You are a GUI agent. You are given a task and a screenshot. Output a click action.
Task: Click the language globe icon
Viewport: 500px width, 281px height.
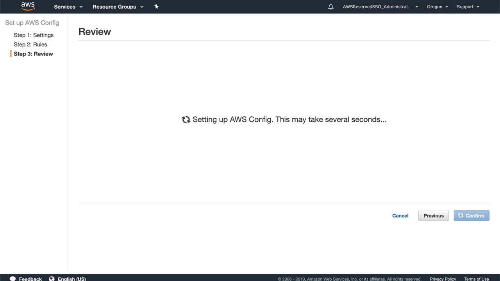[52, 279]
